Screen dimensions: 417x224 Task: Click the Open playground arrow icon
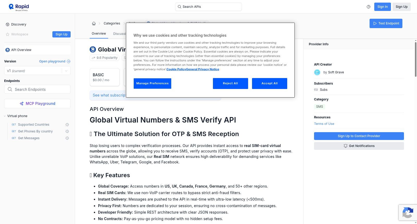coord(69,61)
